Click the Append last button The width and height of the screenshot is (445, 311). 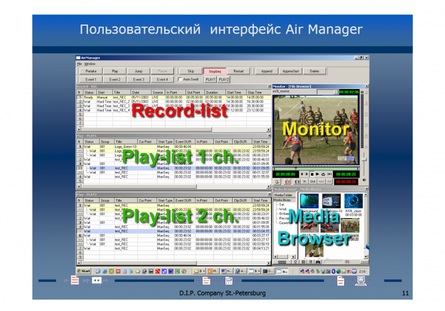coord(290,71)
